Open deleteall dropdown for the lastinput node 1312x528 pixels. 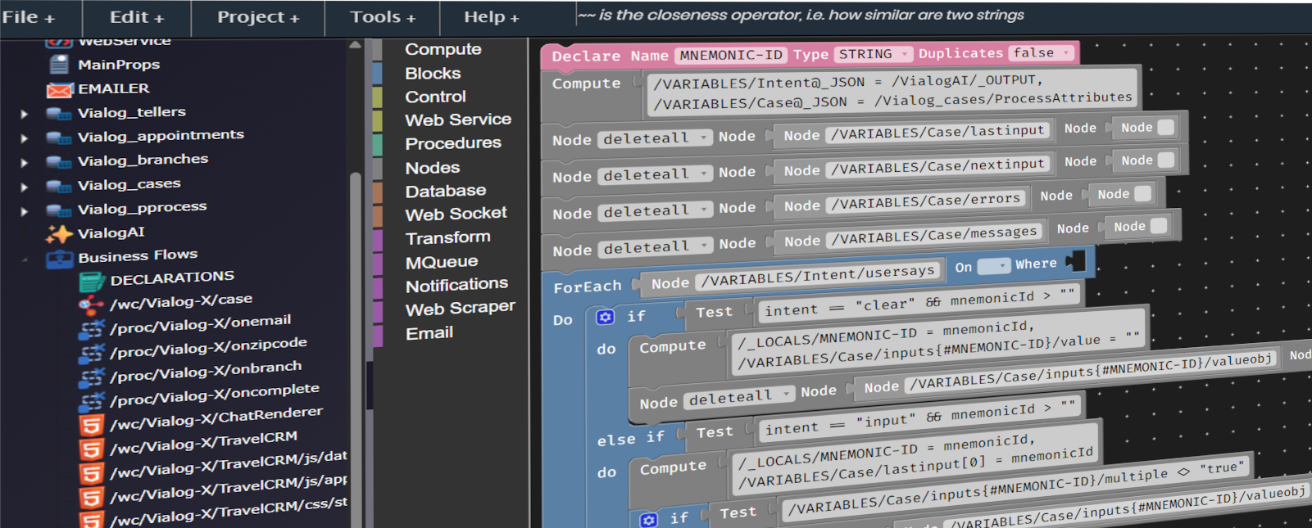click(655, 138)
